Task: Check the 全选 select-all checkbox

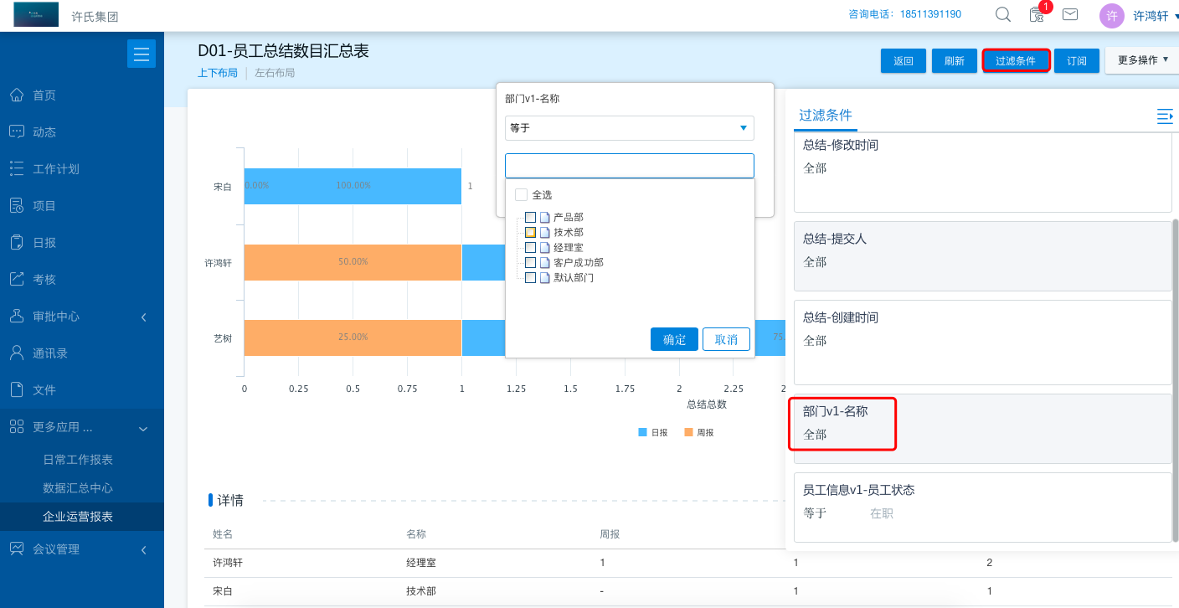Action: tap(521, 195)
